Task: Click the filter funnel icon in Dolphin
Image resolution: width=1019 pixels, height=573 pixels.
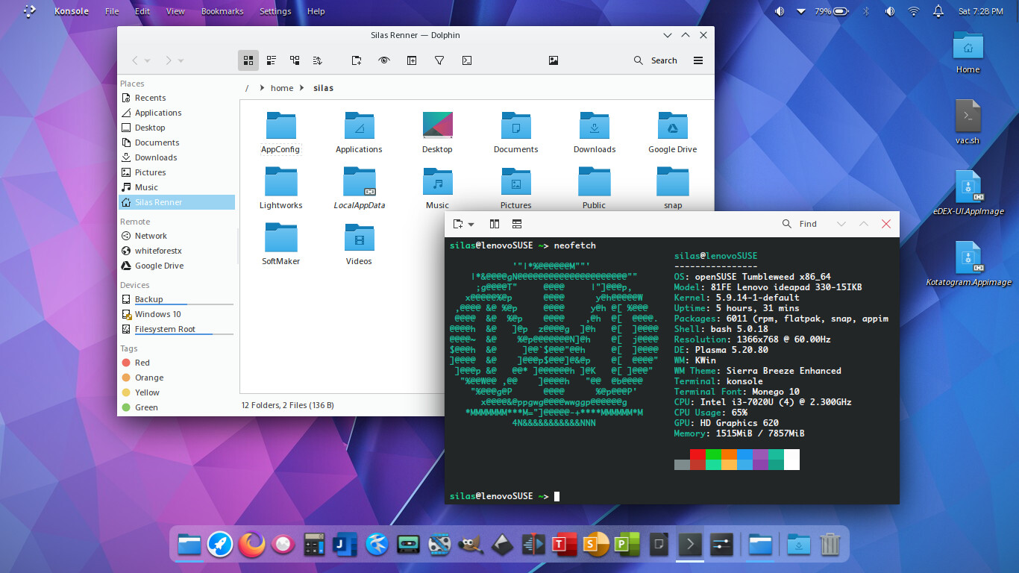Action: 439,60
